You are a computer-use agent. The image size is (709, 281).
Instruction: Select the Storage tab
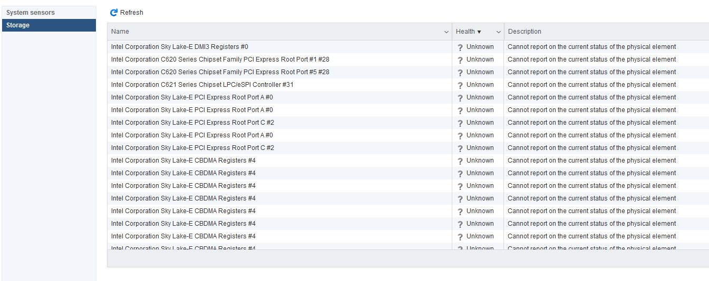[18, 25]
